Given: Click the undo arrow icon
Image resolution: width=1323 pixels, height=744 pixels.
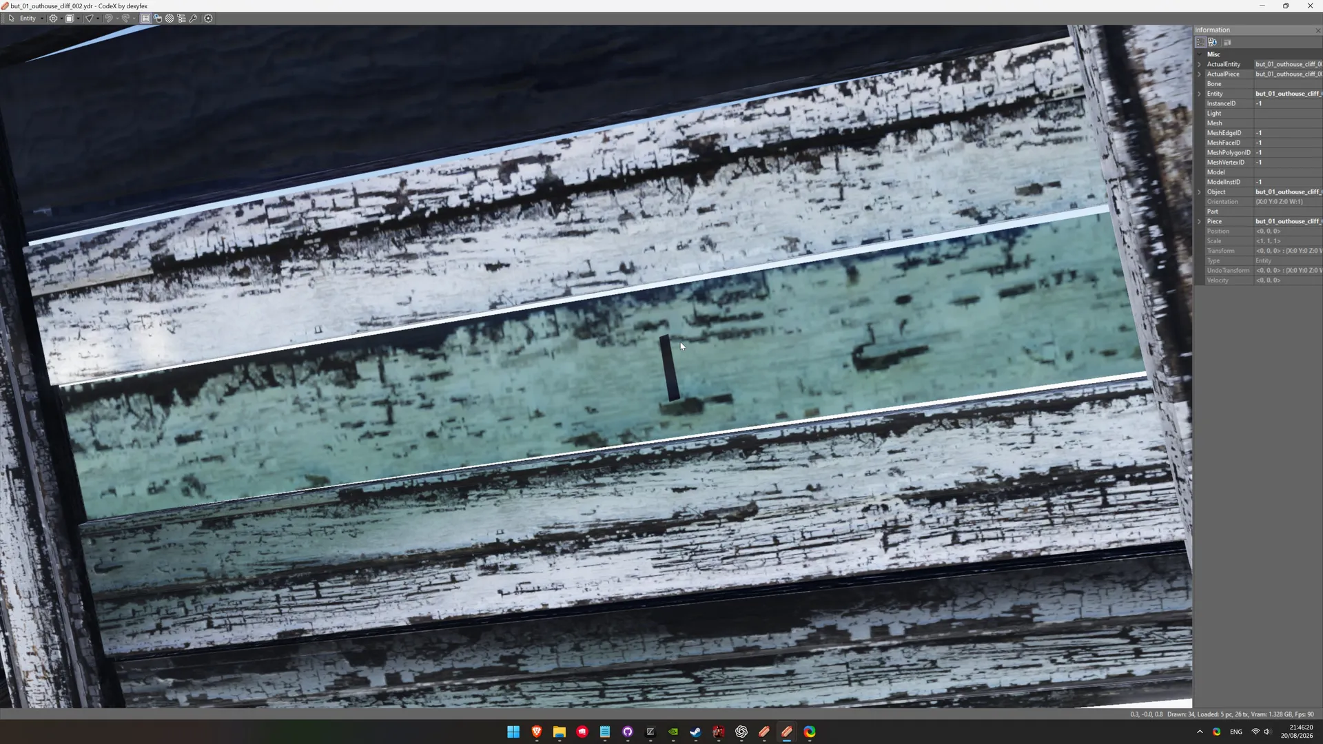Looking at the screenshot, I should (x=108, y=19).
